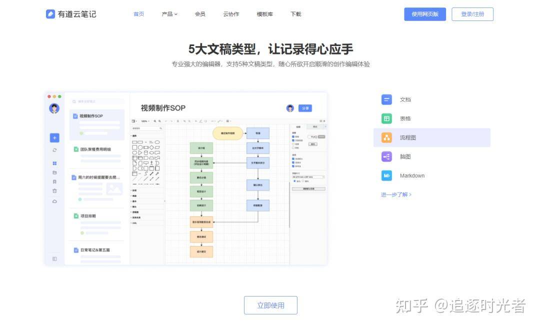Enable the 阴影 shadow checkbox
This screenshot has width=540, height=328.
point(293,148)
